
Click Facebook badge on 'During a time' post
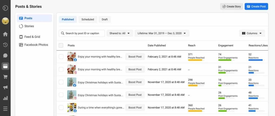click(x=75, y=111)
